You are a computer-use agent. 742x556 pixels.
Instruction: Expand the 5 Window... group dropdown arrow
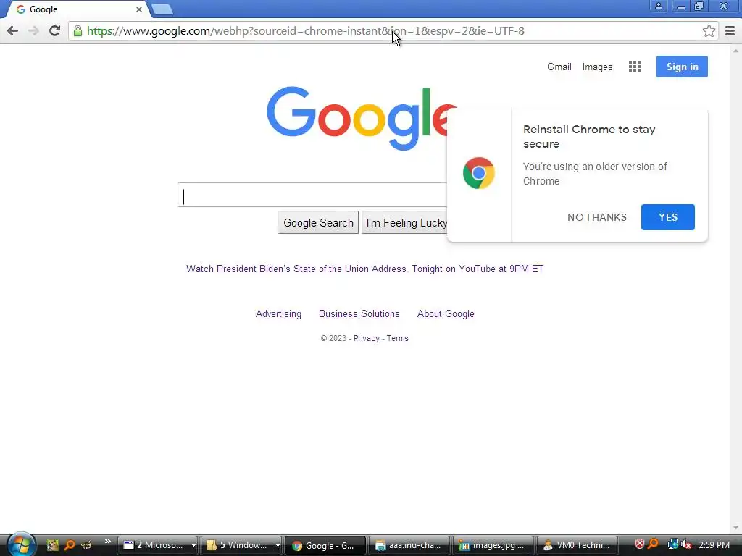point(278,546)
